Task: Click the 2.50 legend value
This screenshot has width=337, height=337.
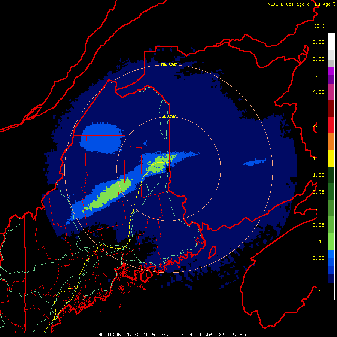Action: tap(319, 125)
